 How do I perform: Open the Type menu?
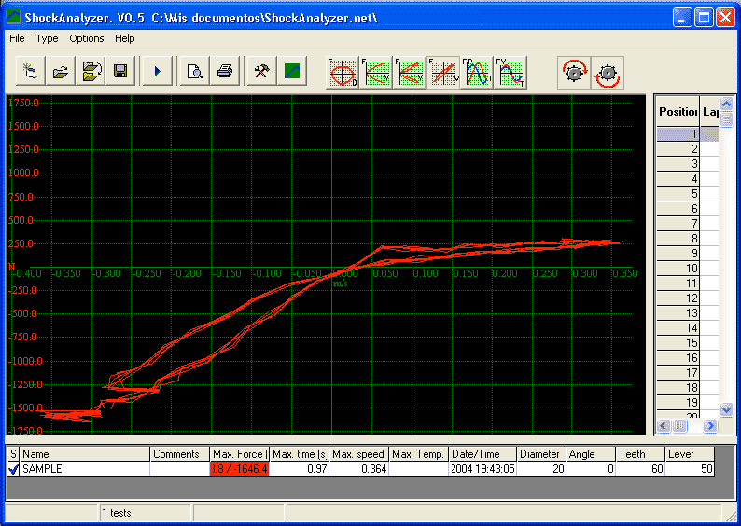click(x=47, y=38)
